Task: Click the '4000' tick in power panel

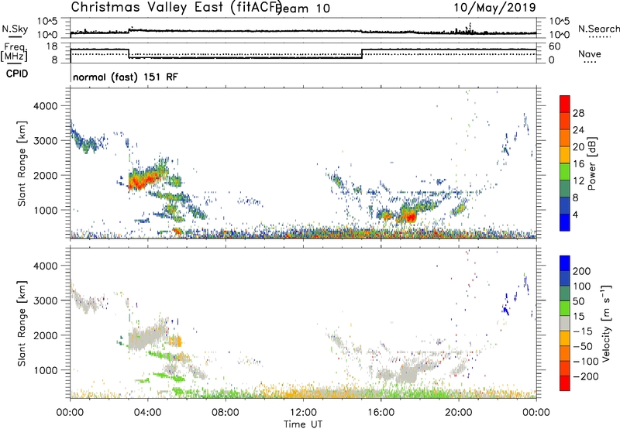Action: [46, 106]
